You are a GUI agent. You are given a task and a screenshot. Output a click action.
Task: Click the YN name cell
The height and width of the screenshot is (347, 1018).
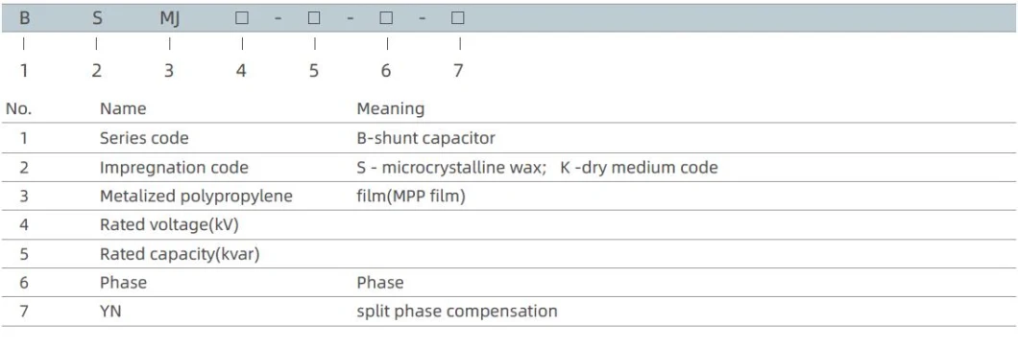pyautogui.click(x=110, y=312)
